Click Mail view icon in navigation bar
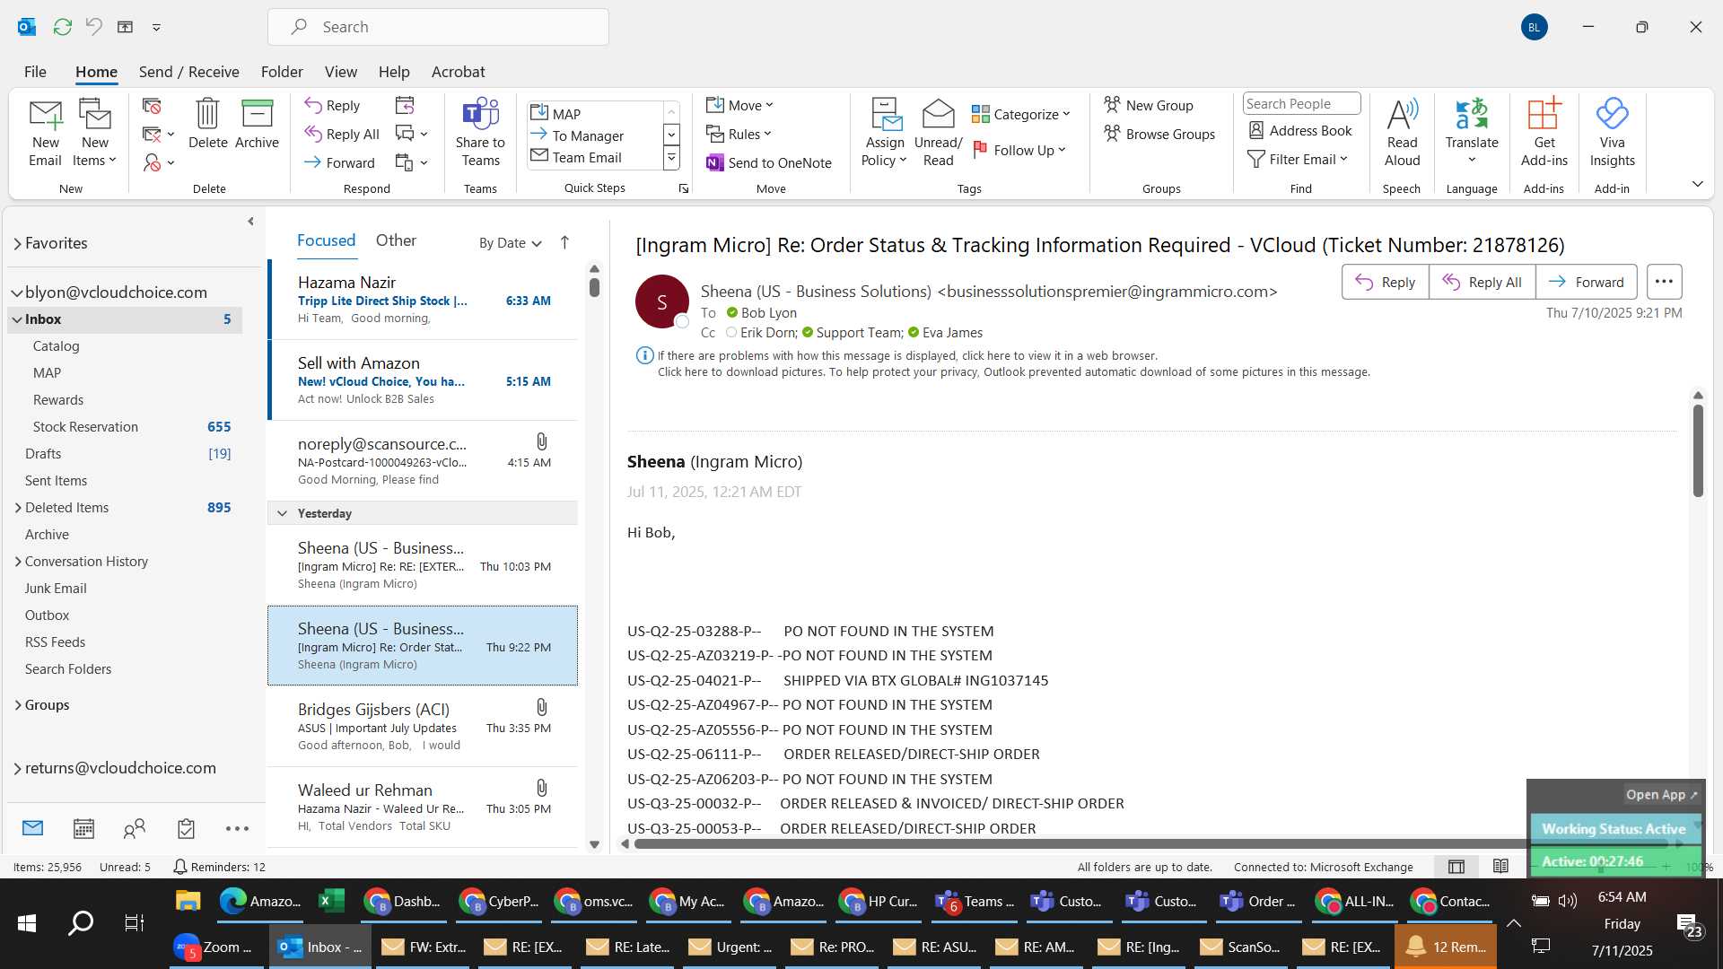 tap(32, 828)
